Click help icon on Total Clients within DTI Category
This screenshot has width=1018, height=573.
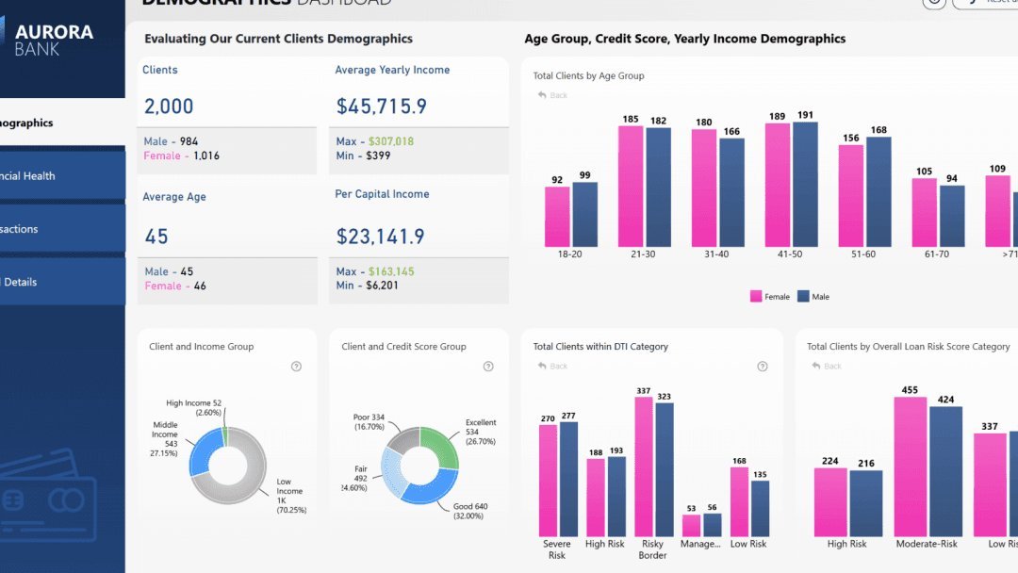(763, 367)
